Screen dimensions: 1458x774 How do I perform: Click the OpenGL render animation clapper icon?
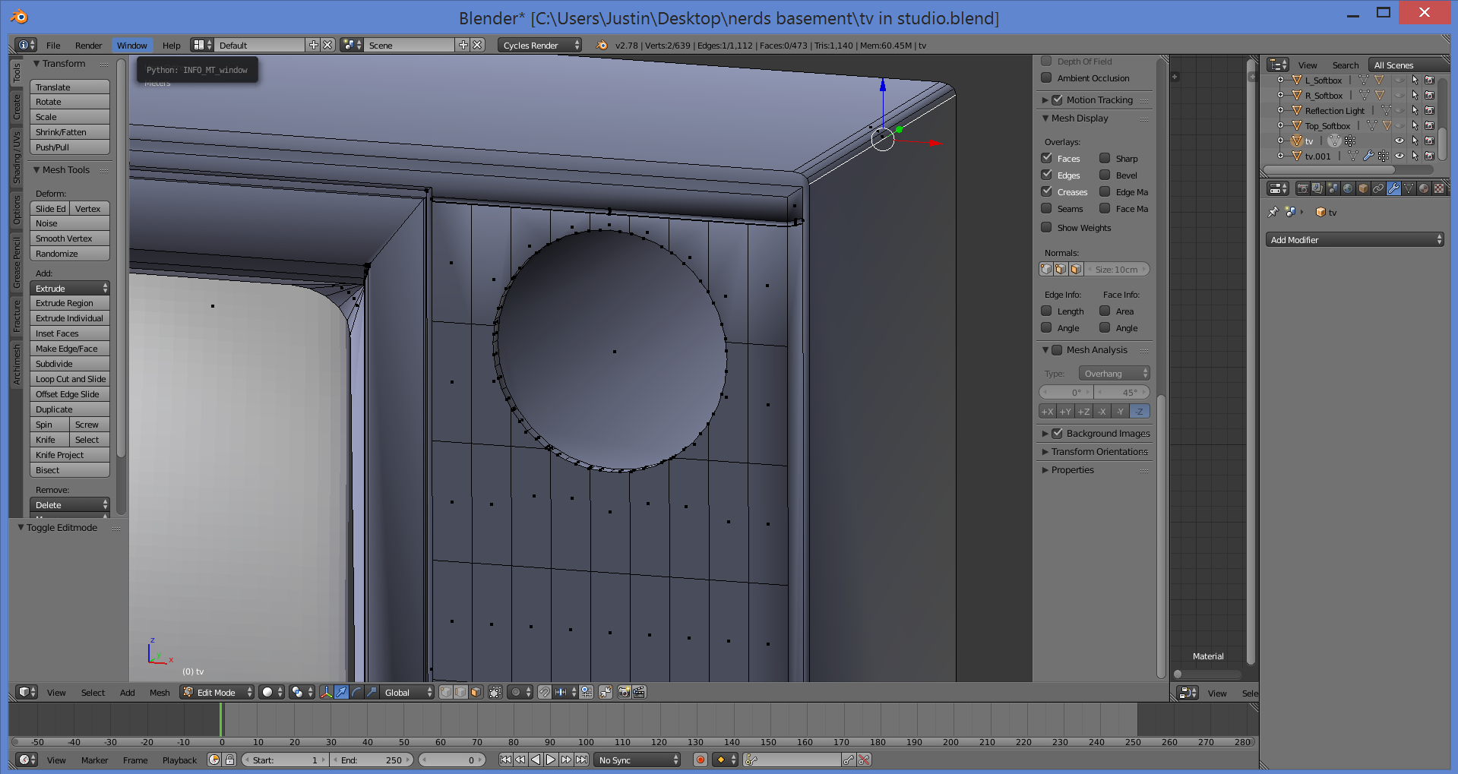coord(639,692)
